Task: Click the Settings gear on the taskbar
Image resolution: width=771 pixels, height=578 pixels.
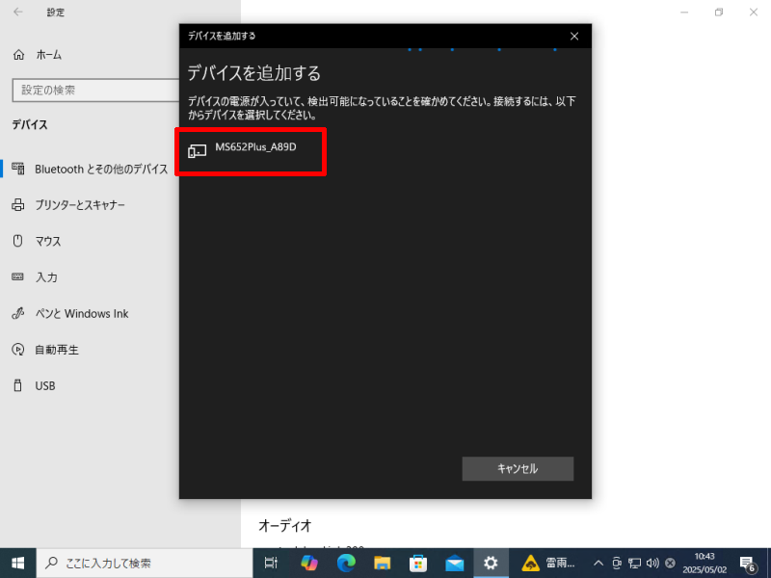Action: pos(491,564)
